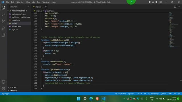
Task: Open the Windows Start menu
Action: click(78, 99)
